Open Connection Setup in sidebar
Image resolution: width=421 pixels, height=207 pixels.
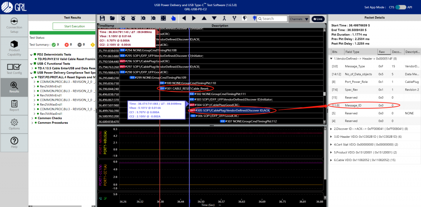click(14, 25)
